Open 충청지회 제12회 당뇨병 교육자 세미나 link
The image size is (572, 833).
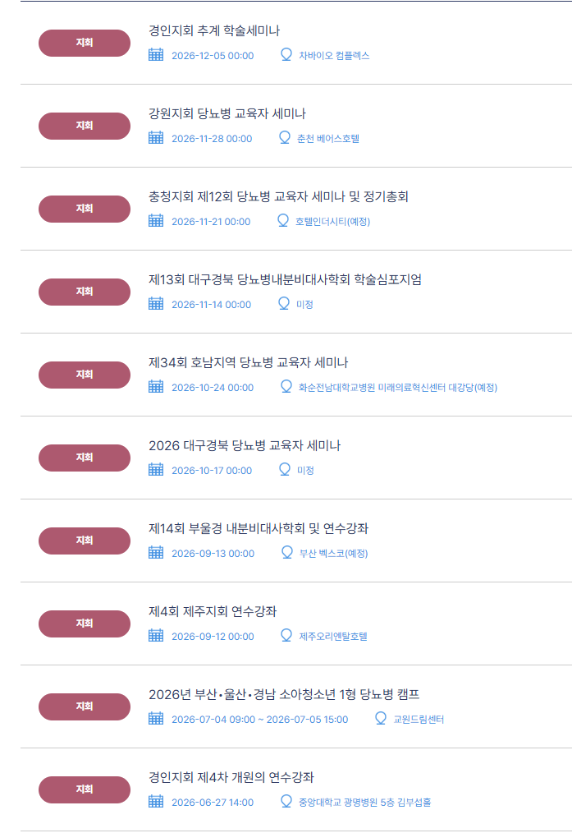pyautogui.click(x=278, y=197)
